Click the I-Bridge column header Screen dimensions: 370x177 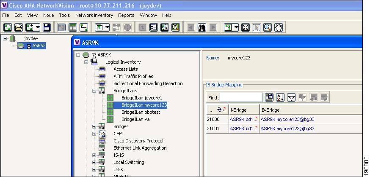[x=244, y=110]
